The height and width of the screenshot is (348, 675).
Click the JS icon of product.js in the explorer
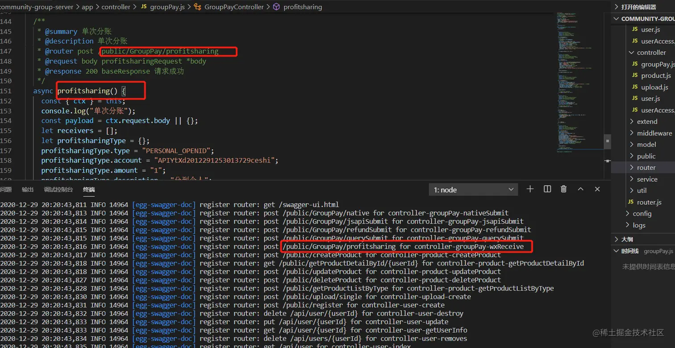click(635, 75)
